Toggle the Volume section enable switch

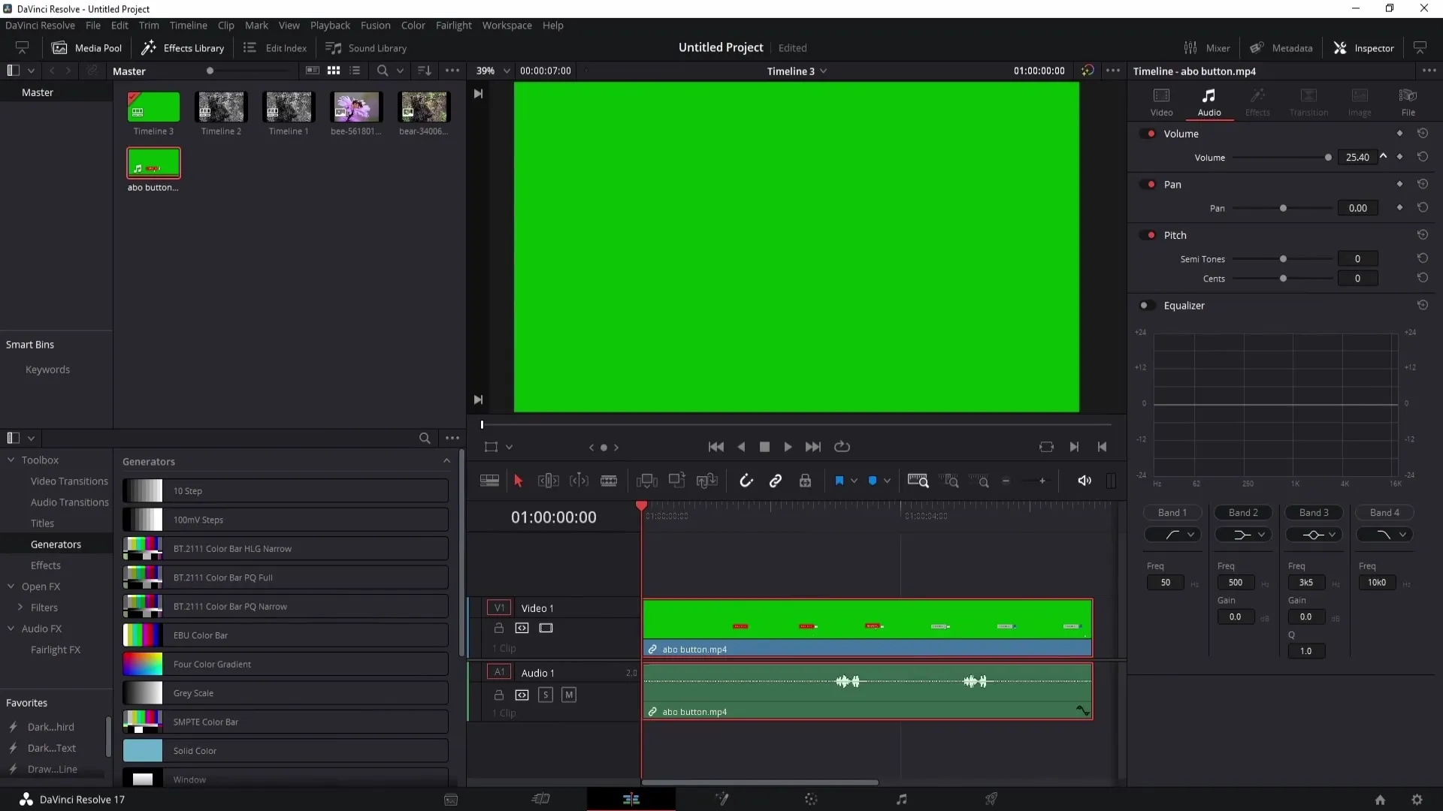coord(1148,134)
